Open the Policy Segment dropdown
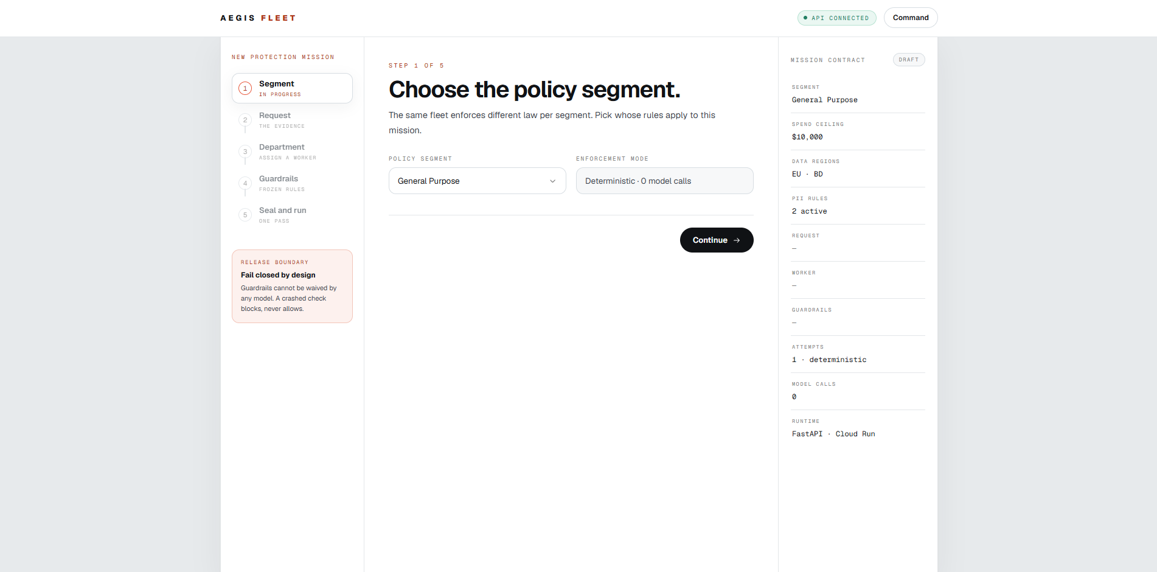 (x=478, y=181)
